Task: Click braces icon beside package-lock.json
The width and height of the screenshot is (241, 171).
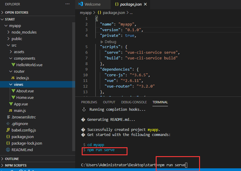Action: click(8, 143)
